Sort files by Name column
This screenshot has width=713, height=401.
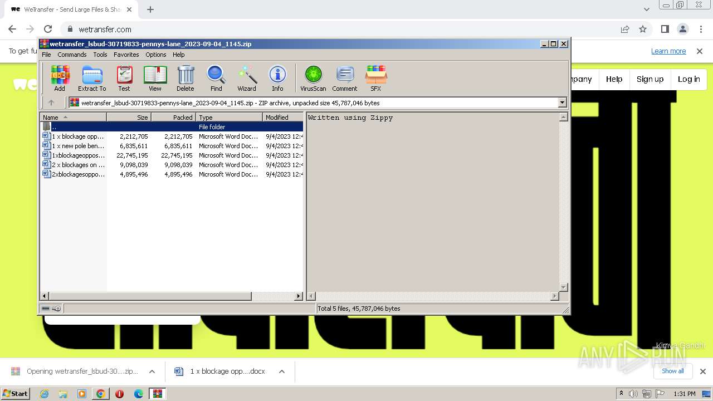coord(73,118)
